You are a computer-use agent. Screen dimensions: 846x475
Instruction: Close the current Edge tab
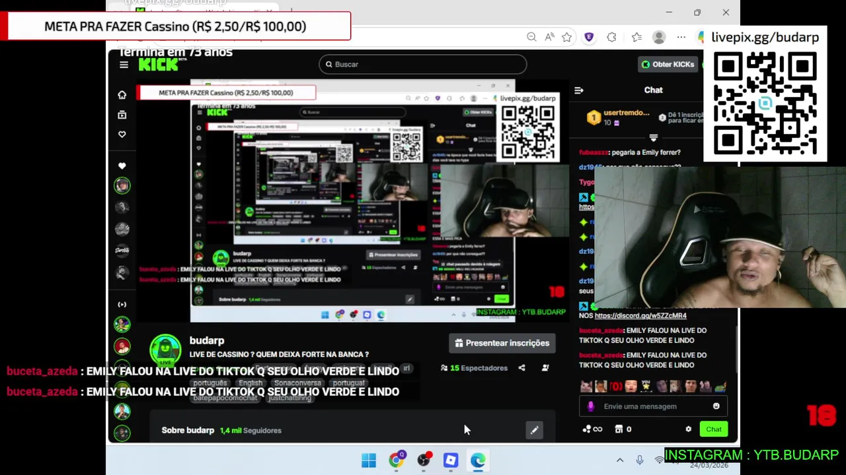[269, 12]
